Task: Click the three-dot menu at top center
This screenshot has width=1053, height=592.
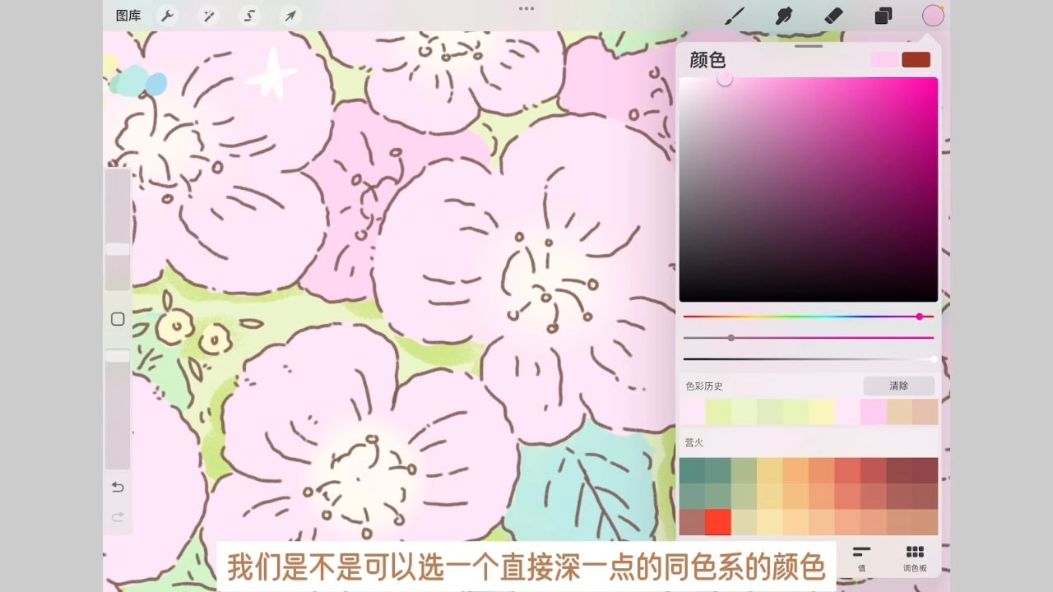Action: tap(526, 9)
